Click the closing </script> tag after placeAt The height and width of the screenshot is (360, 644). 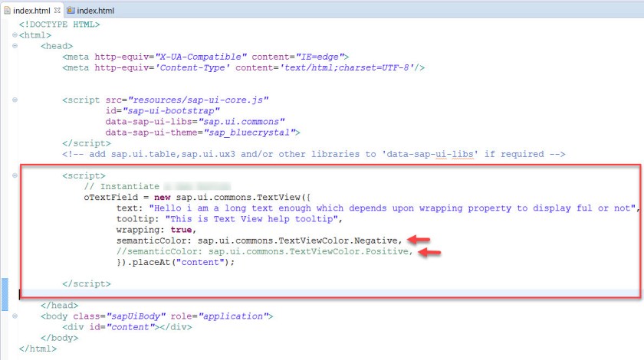coord(86,283)
